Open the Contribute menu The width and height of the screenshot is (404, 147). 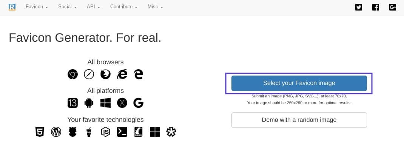(124, 7)
